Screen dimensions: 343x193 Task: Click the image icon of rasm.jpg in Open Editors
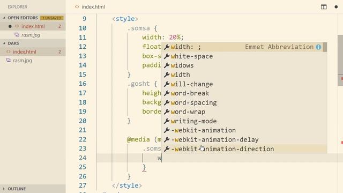pyautogui.click(x=17, y=35)
